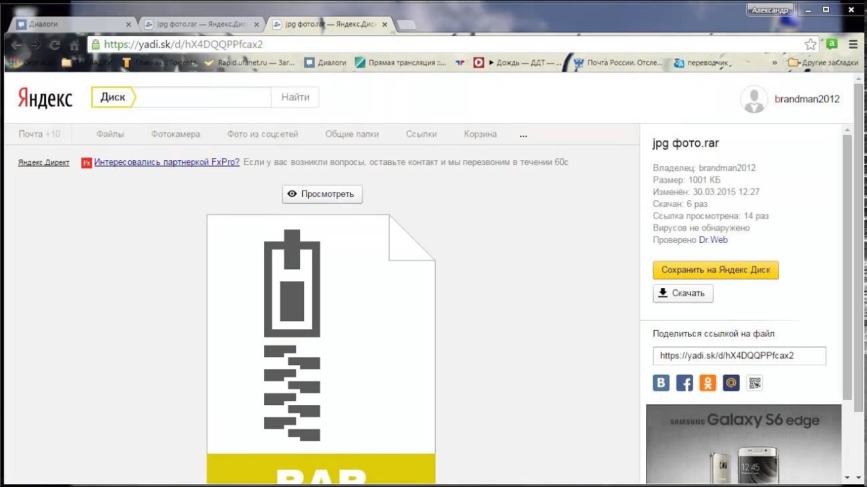Share the file via Odnoklassniki icon

(708, 384)
